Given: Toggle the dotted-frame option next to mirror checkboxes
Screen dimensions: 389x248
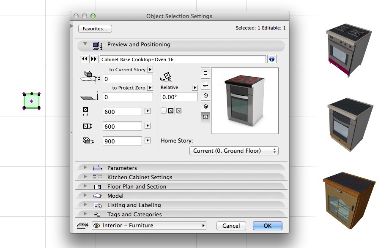Looking at the screenshot, I should click(178, 110).
